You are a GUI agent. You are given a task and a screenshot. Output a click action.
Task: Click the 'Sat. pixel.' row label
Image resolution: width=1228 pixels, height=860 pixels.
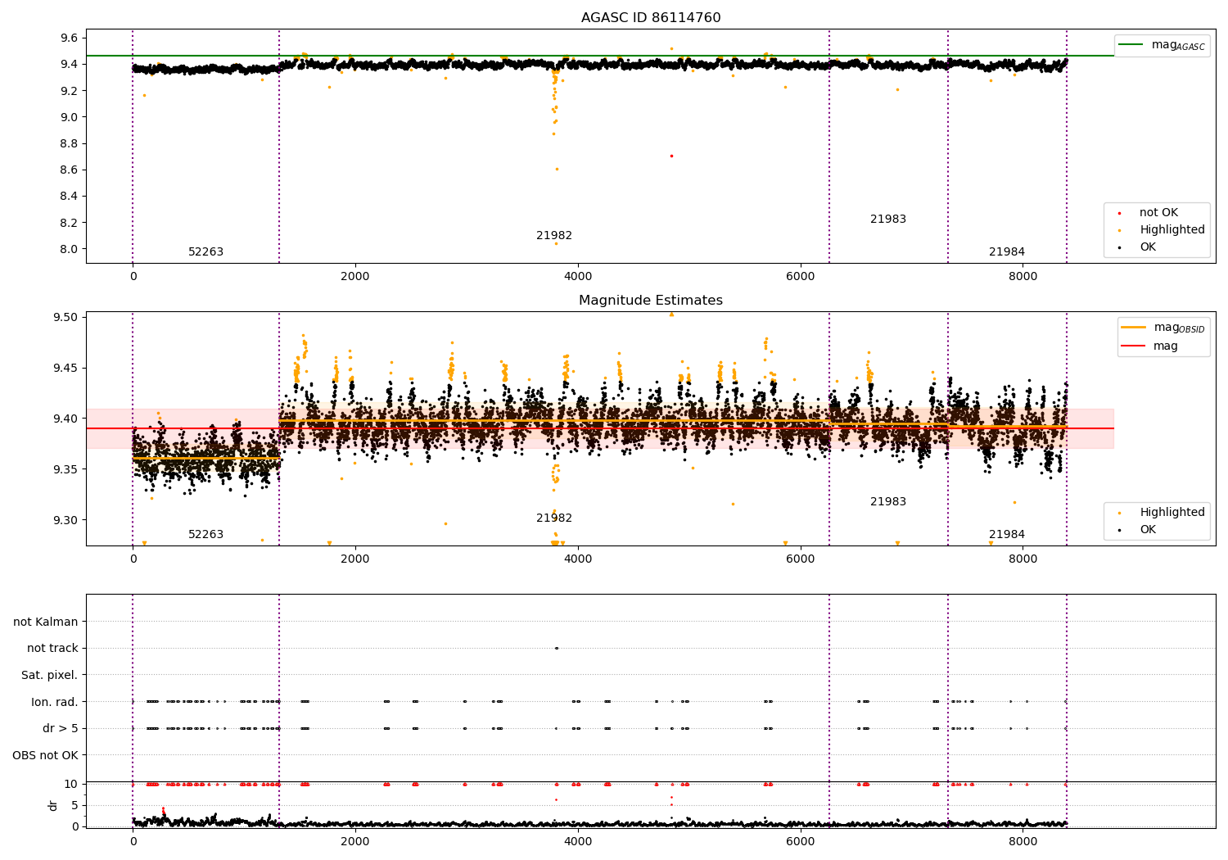(x=50, y=676)
